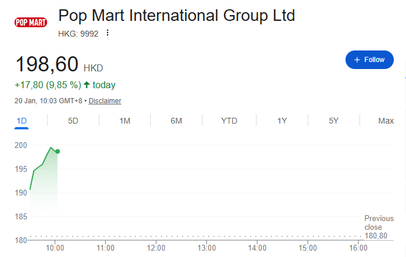Select the 1D chart range tab
Image resolution: width=406 pixels, height=257 pixels.
click(22, 121)
